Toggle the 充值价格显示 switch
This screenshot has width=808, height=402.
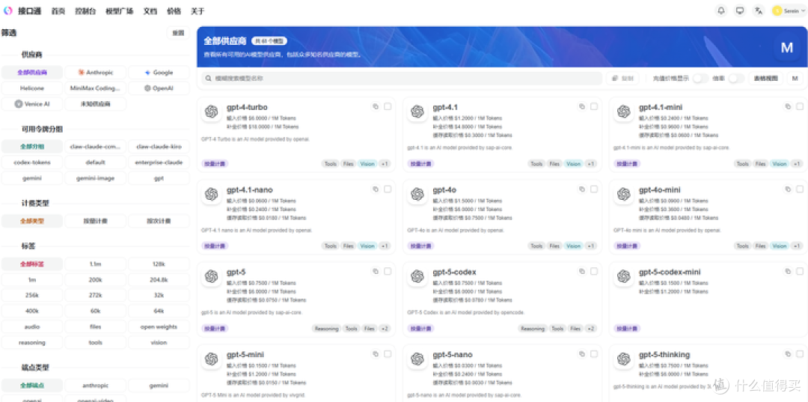700,79
